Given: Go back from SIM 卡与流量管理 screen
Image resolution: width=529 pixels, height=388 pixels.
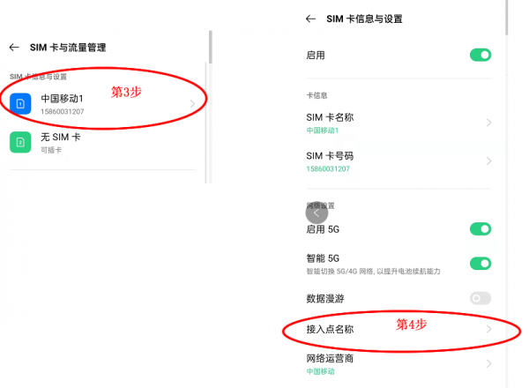Looking at the screenshot, I should [x=14, y=48].
